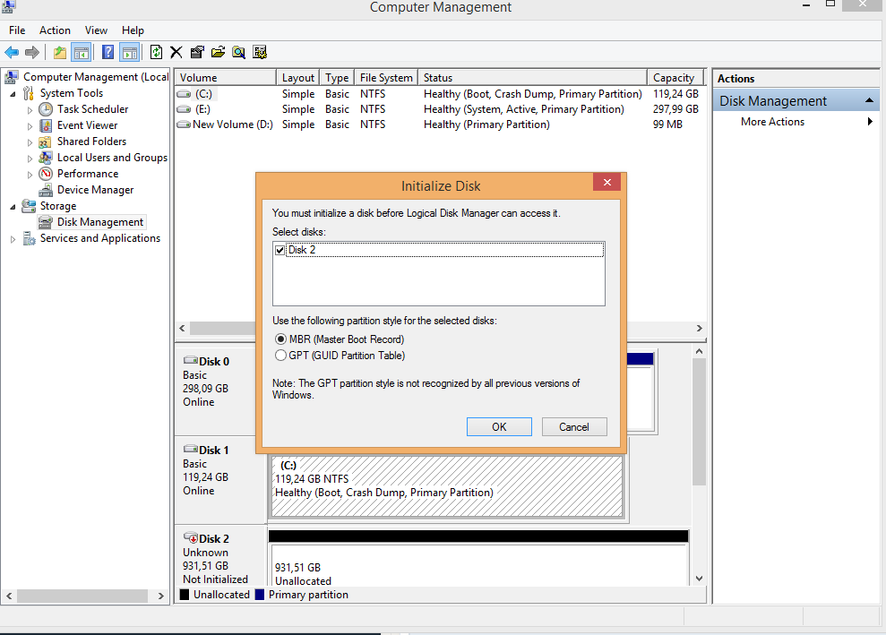Select the Performance icon
Screen dimensions: 886x635
(x=46, y=174)
